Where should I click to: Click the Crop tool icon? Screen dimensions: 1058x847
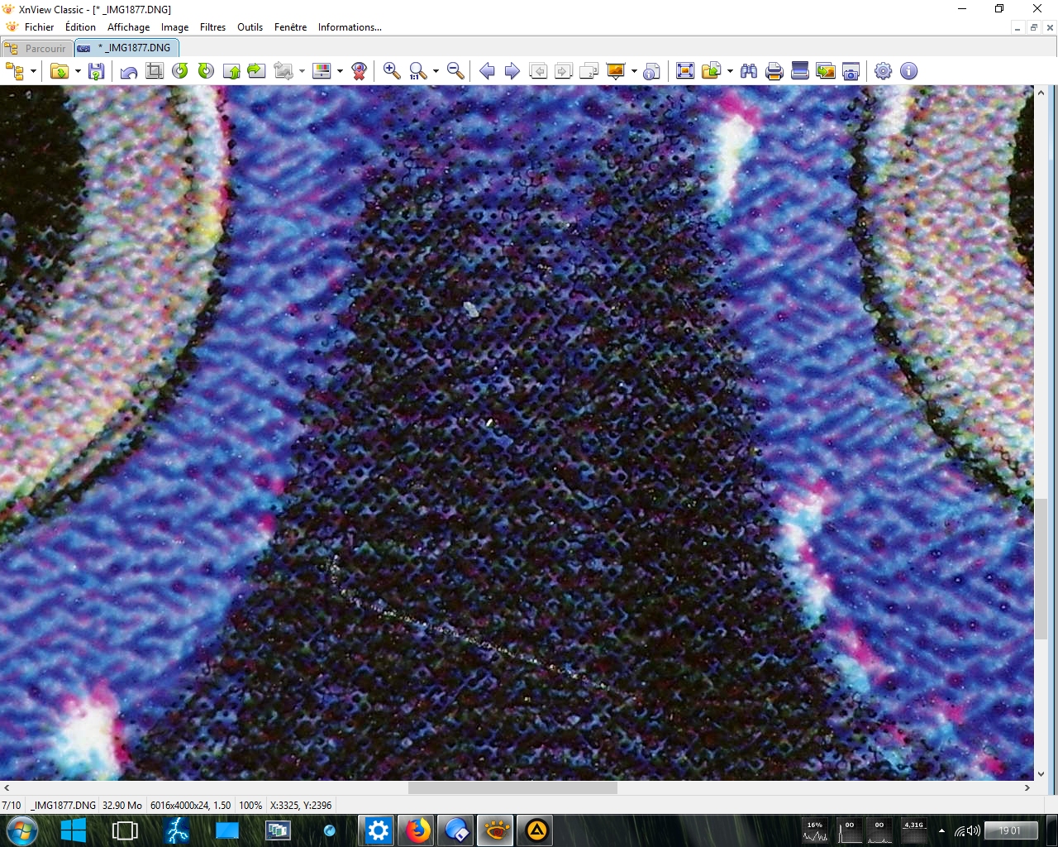click(x=155, y=71)
